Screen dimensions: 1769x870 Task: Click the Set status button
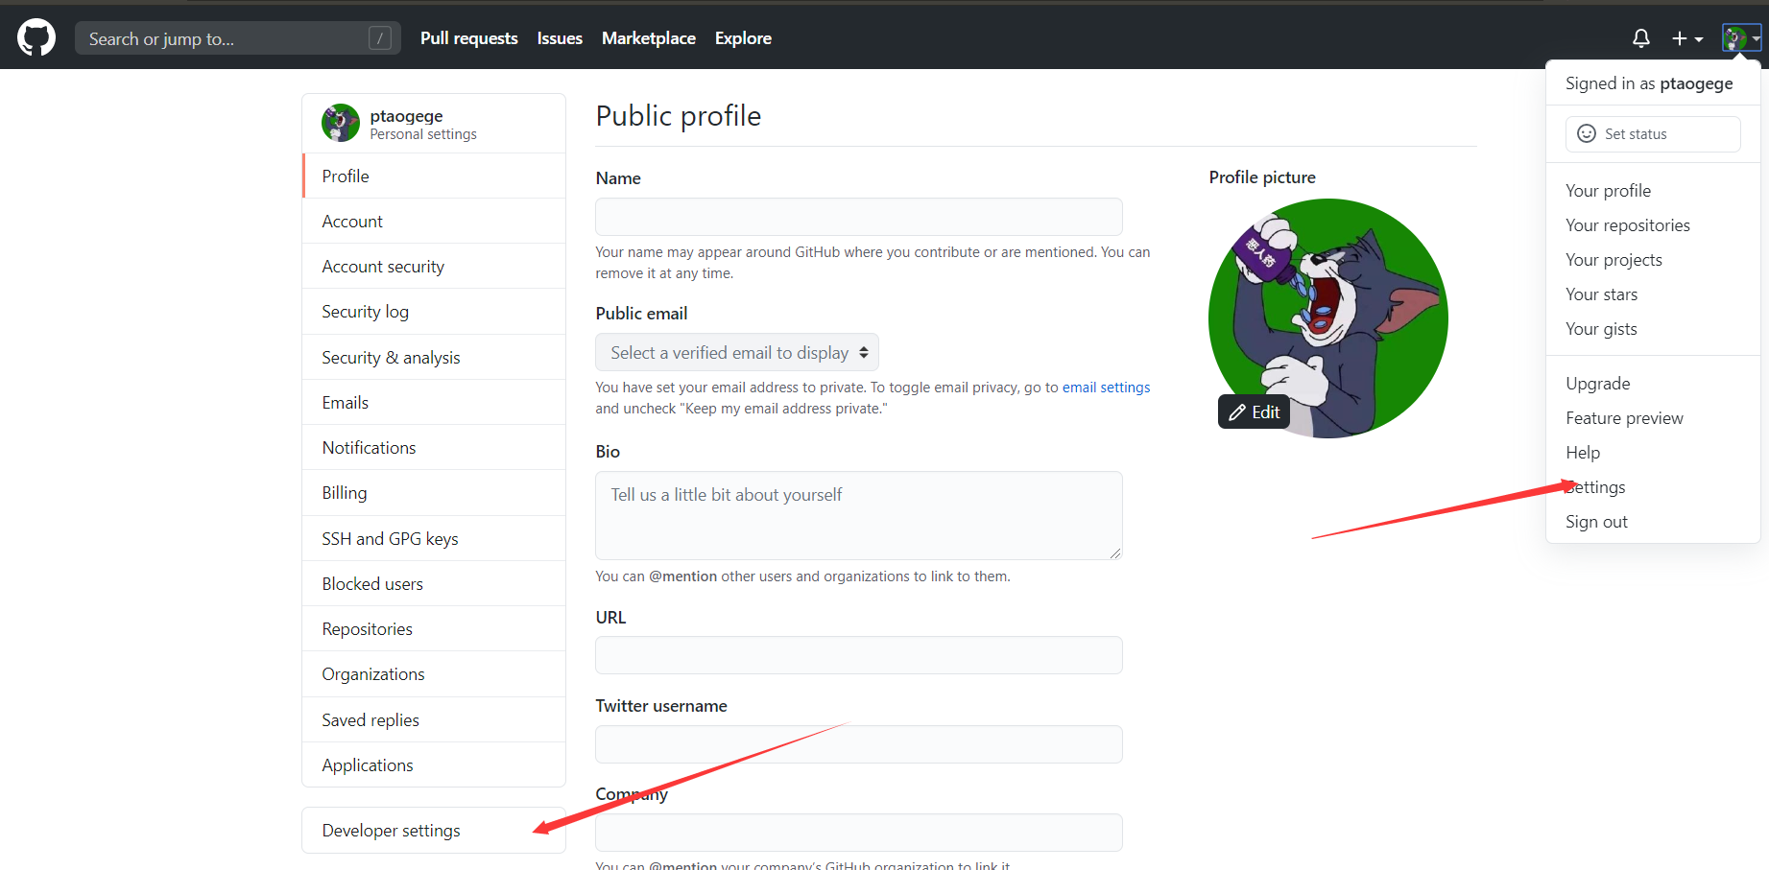pyautogui.click(x=1653, y=133)
